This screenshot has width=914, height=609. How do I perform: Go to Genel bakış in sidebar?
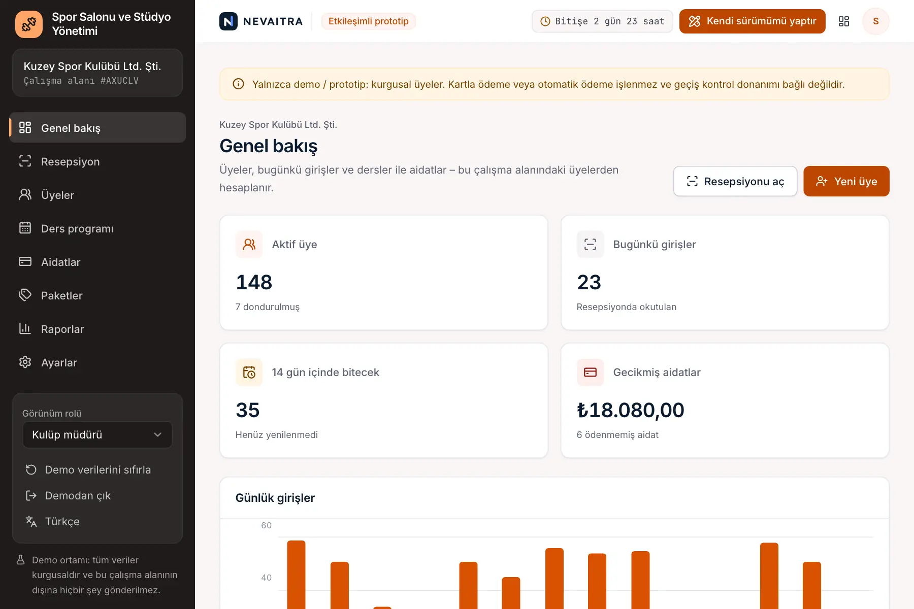pos(97,128)
